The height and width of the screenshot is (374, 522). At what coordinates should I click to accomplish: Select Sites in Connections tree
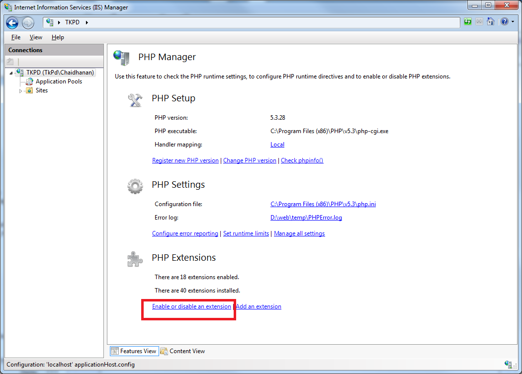(42, 90)
